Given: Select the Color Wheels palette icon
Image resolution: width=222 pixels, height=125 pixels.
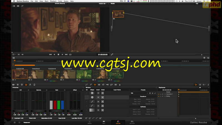Looking at the screenshot, I should pos(22,85).
